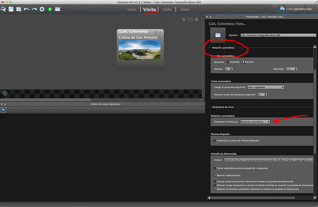Close the Propiedades panel
The image size is (318, 207).
[x=207, y=17]
